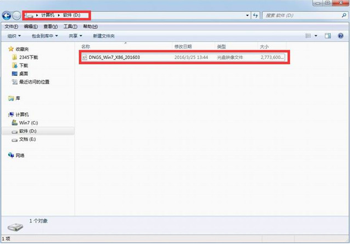Click the 文档 (E:) drive icon
Image resolution: width=350 pixels, height=245 pixels.
pos(14,140)
